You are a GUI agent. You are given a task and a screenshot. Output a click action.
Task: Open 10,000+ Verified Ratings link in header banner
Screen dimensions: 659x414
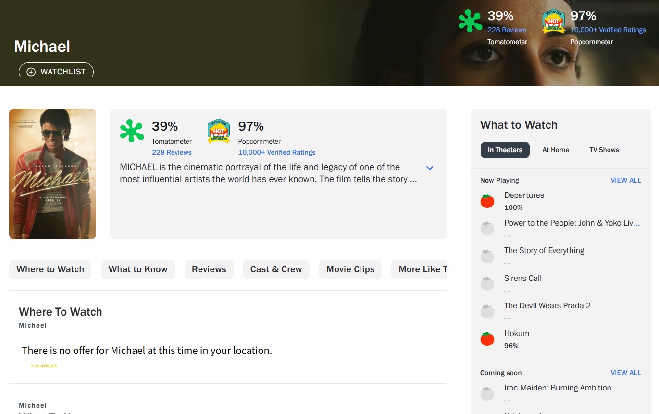click(608, 30)
